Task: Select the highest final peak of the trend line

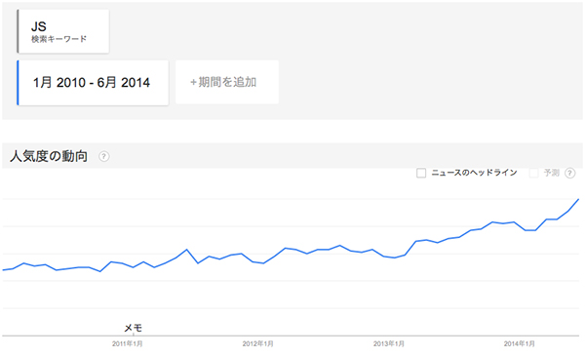Action: click(x=578, y=200)
